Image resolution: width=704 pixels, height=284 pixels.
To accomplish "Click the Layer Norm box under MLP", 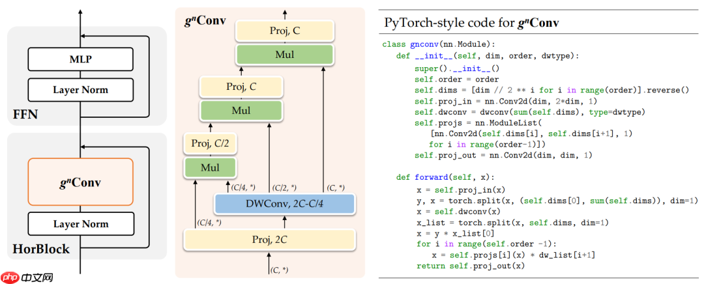I will [x=80, y=90].
